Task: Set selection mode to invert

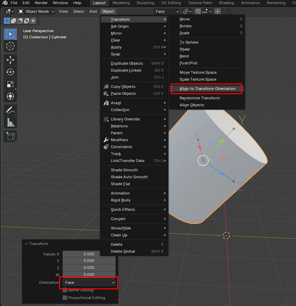Action: (27, 21)
